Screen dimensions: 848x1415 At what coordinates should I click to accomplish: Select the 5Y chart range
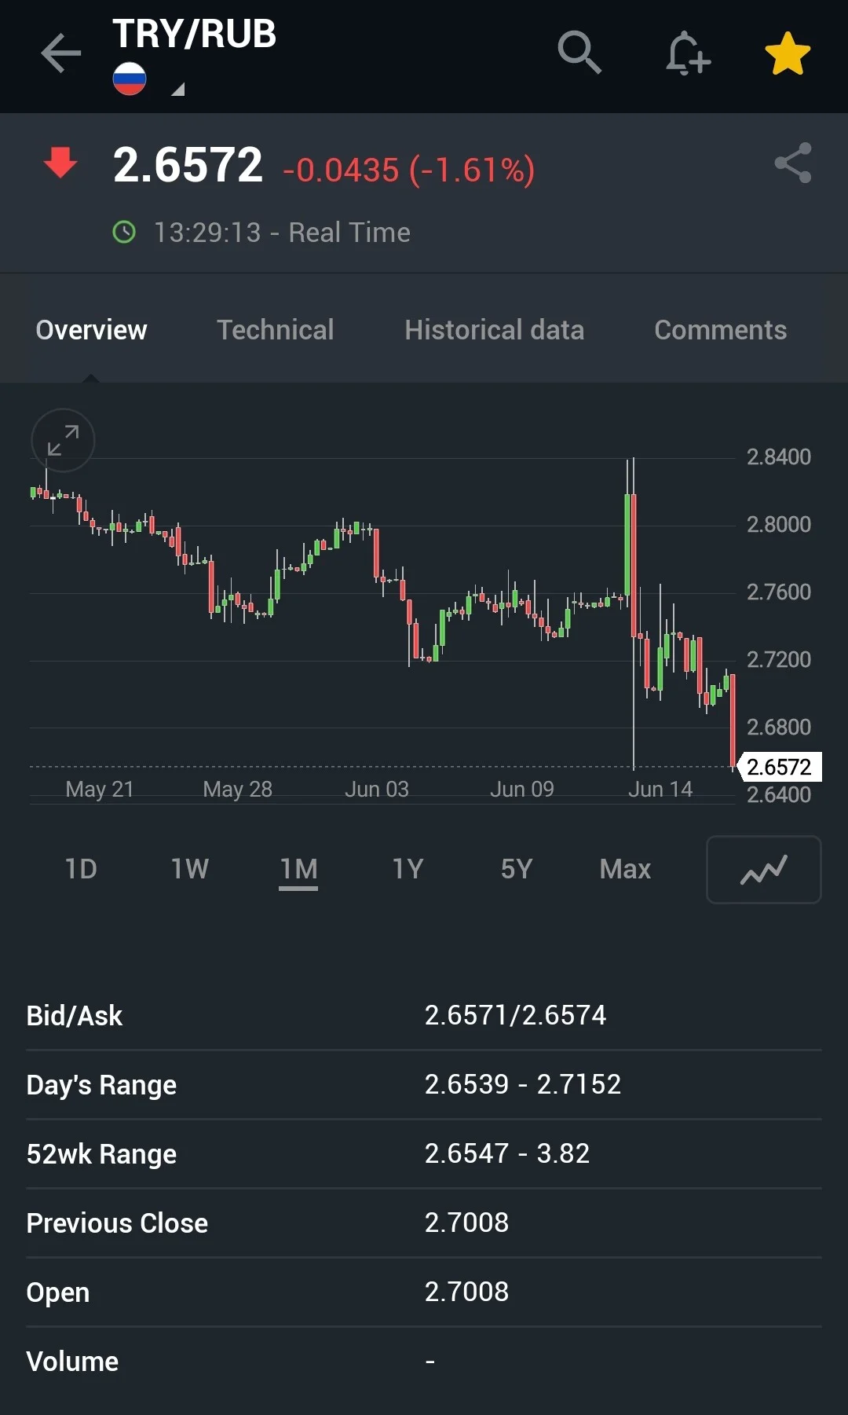(517, 869)
